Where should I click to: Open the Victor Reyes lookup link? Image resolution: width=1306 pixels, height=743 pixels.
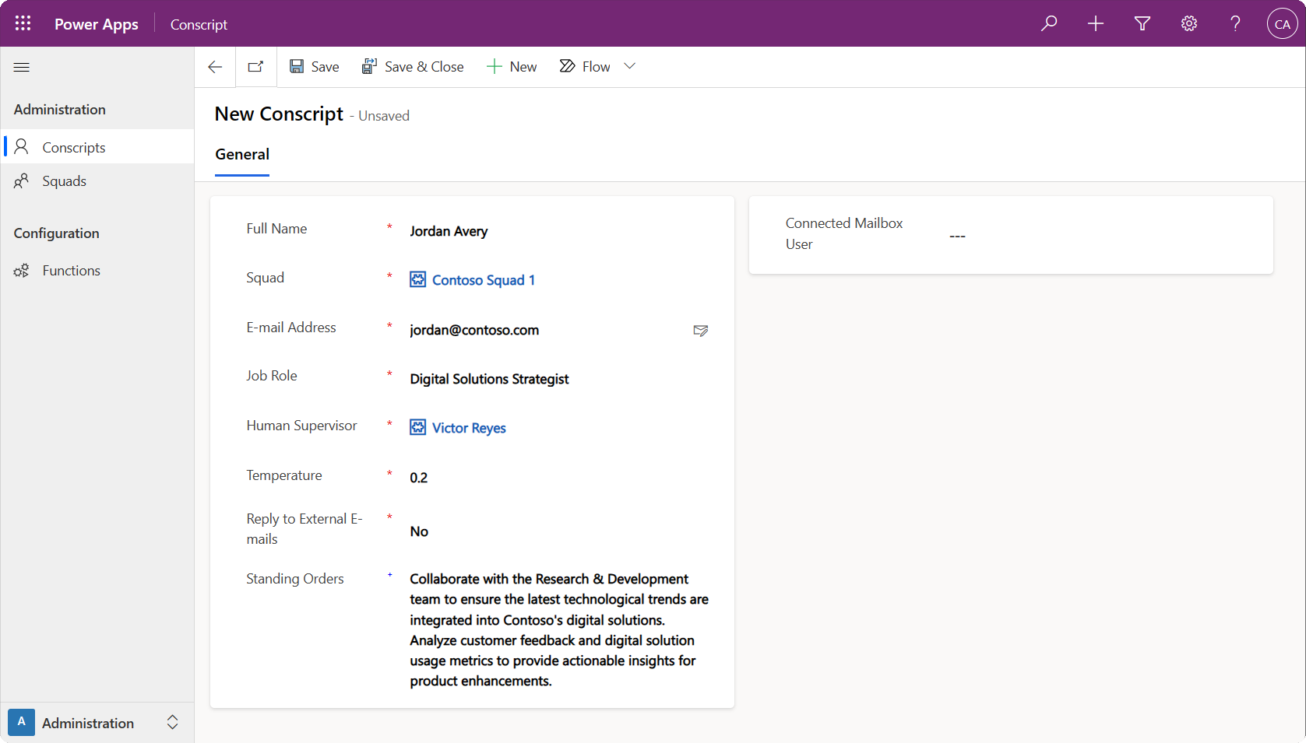(469, 428)
